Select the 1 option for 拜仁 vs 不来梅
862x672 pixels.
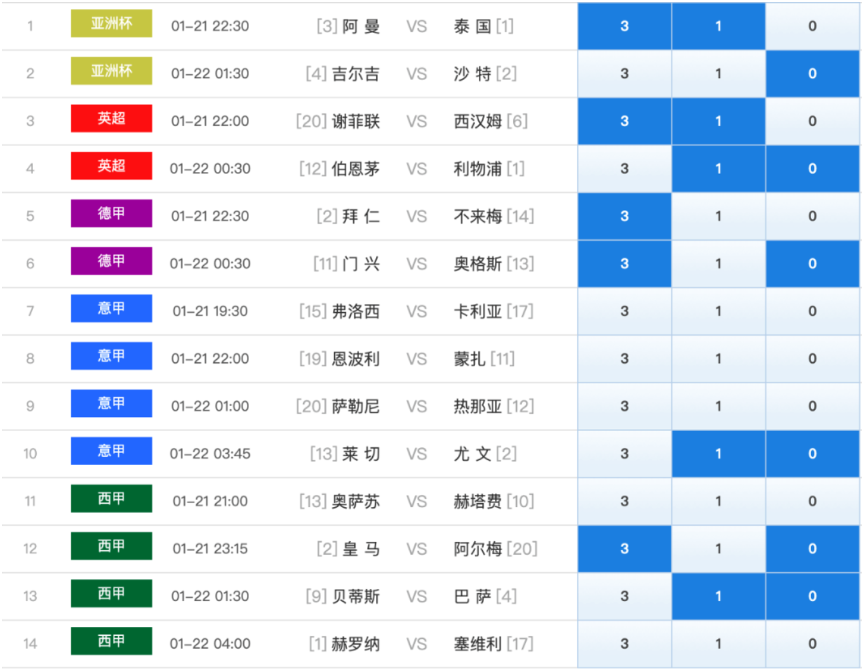[x=718, y=216]
